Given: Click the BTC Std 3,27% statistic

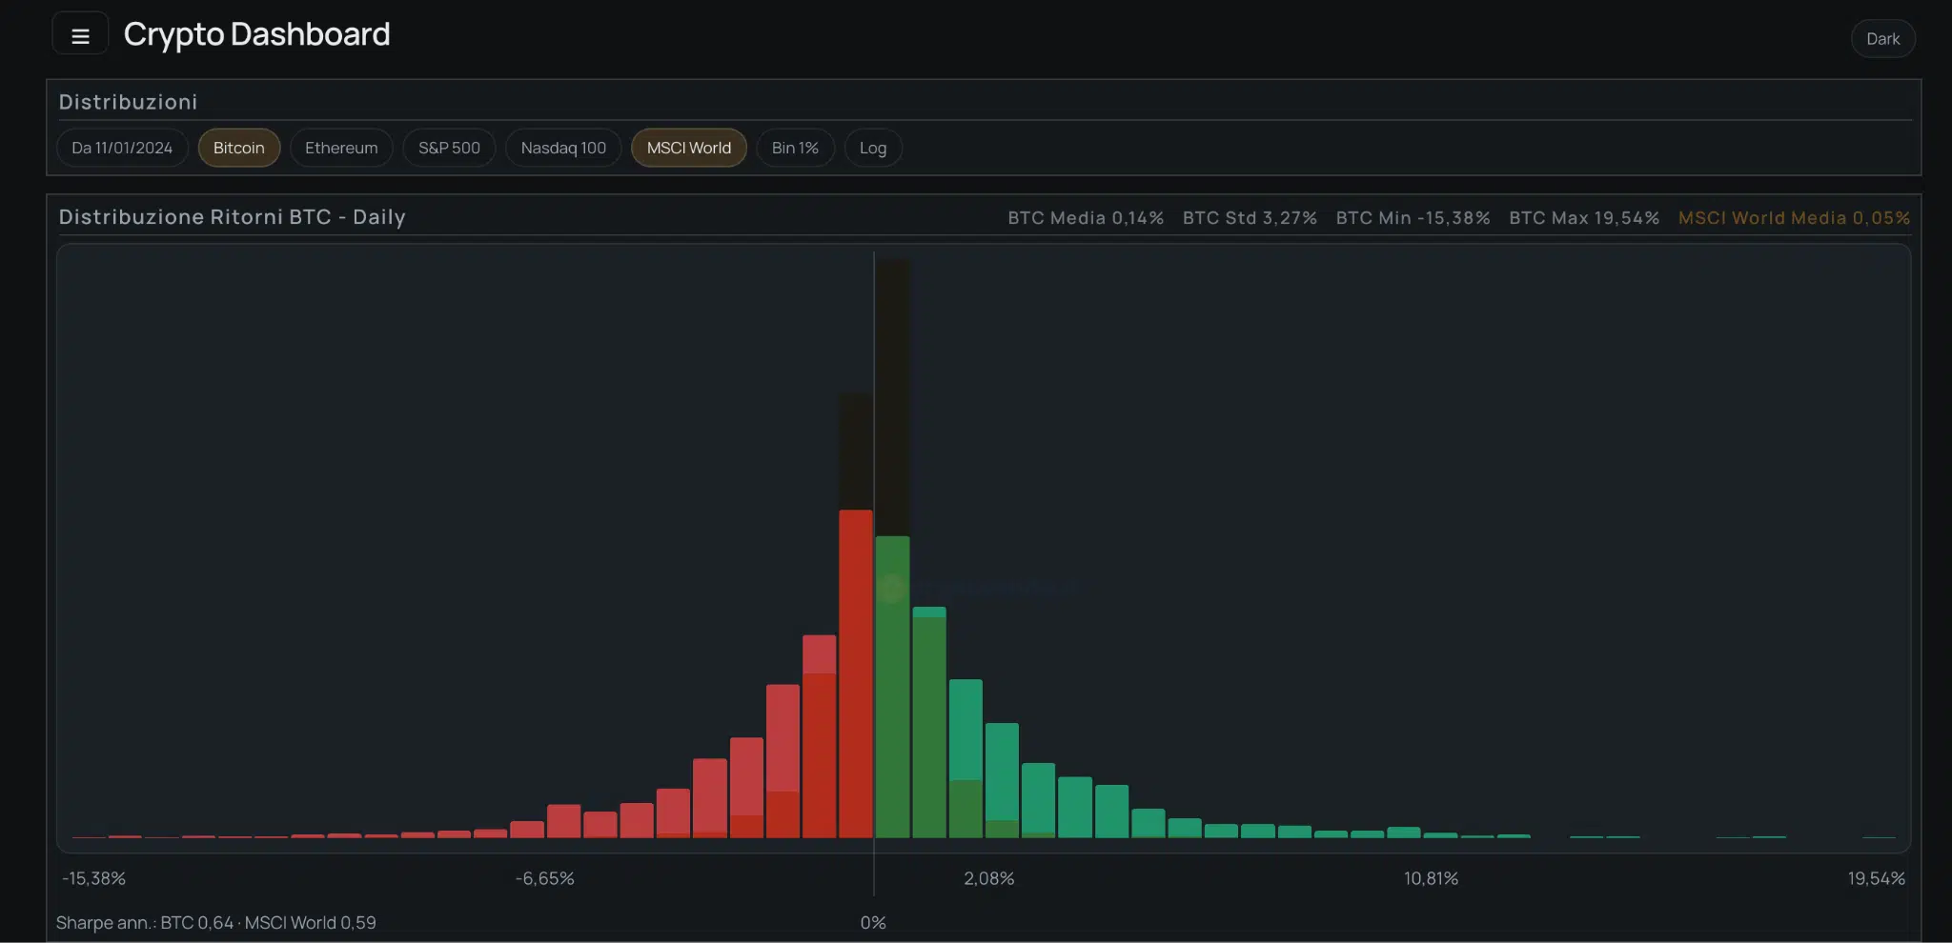Looking at the screenshot, I should 1249,217.
